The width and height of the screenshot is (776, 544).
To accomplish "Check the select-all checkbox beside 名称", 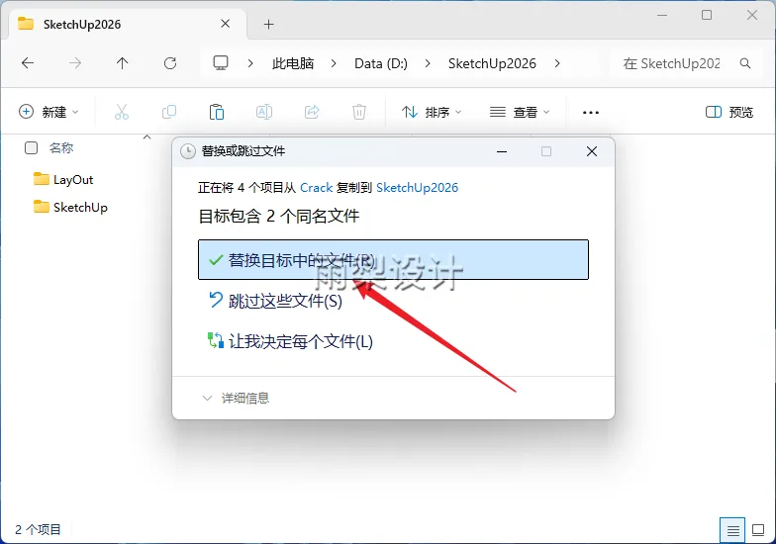I will pos(32,148).
